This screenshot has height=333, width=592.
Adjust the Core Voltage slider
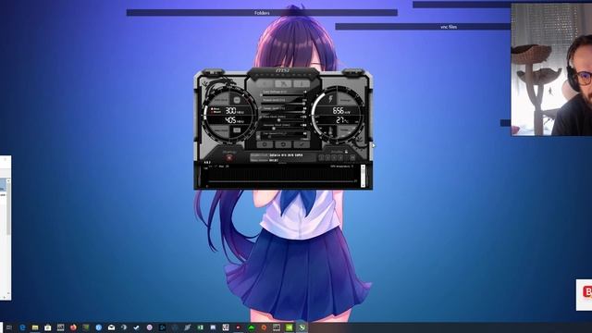click(x=283, y=95)
